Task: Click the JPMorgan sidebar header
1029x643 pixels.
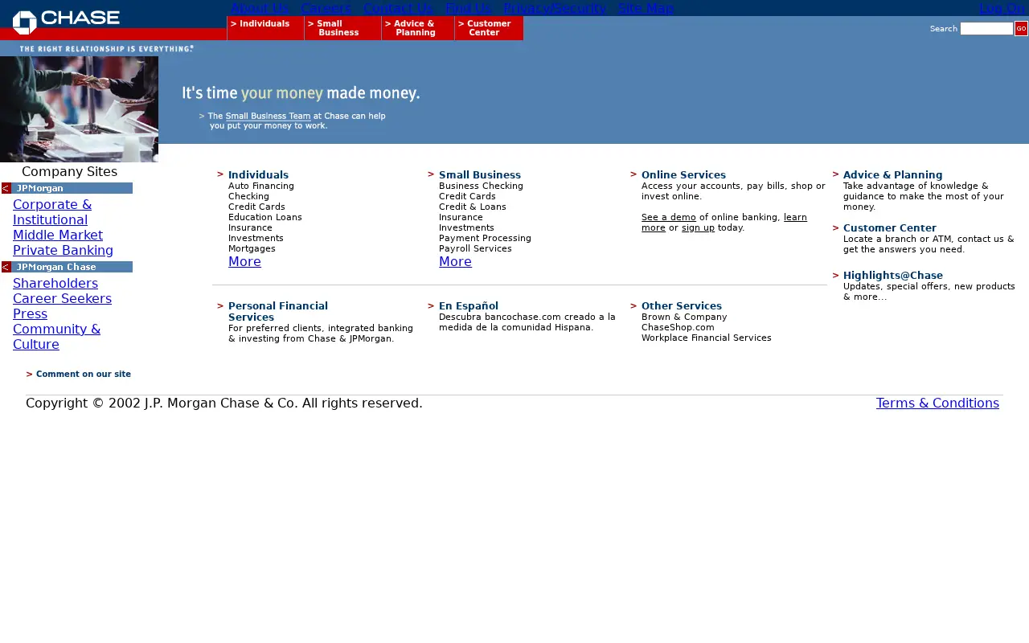Action: (x=72, y=188)
